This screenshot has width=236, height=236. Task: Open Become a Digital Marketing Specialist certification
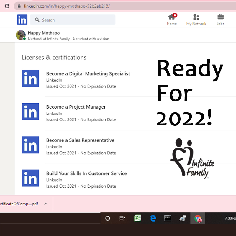[x=88, y=73]
